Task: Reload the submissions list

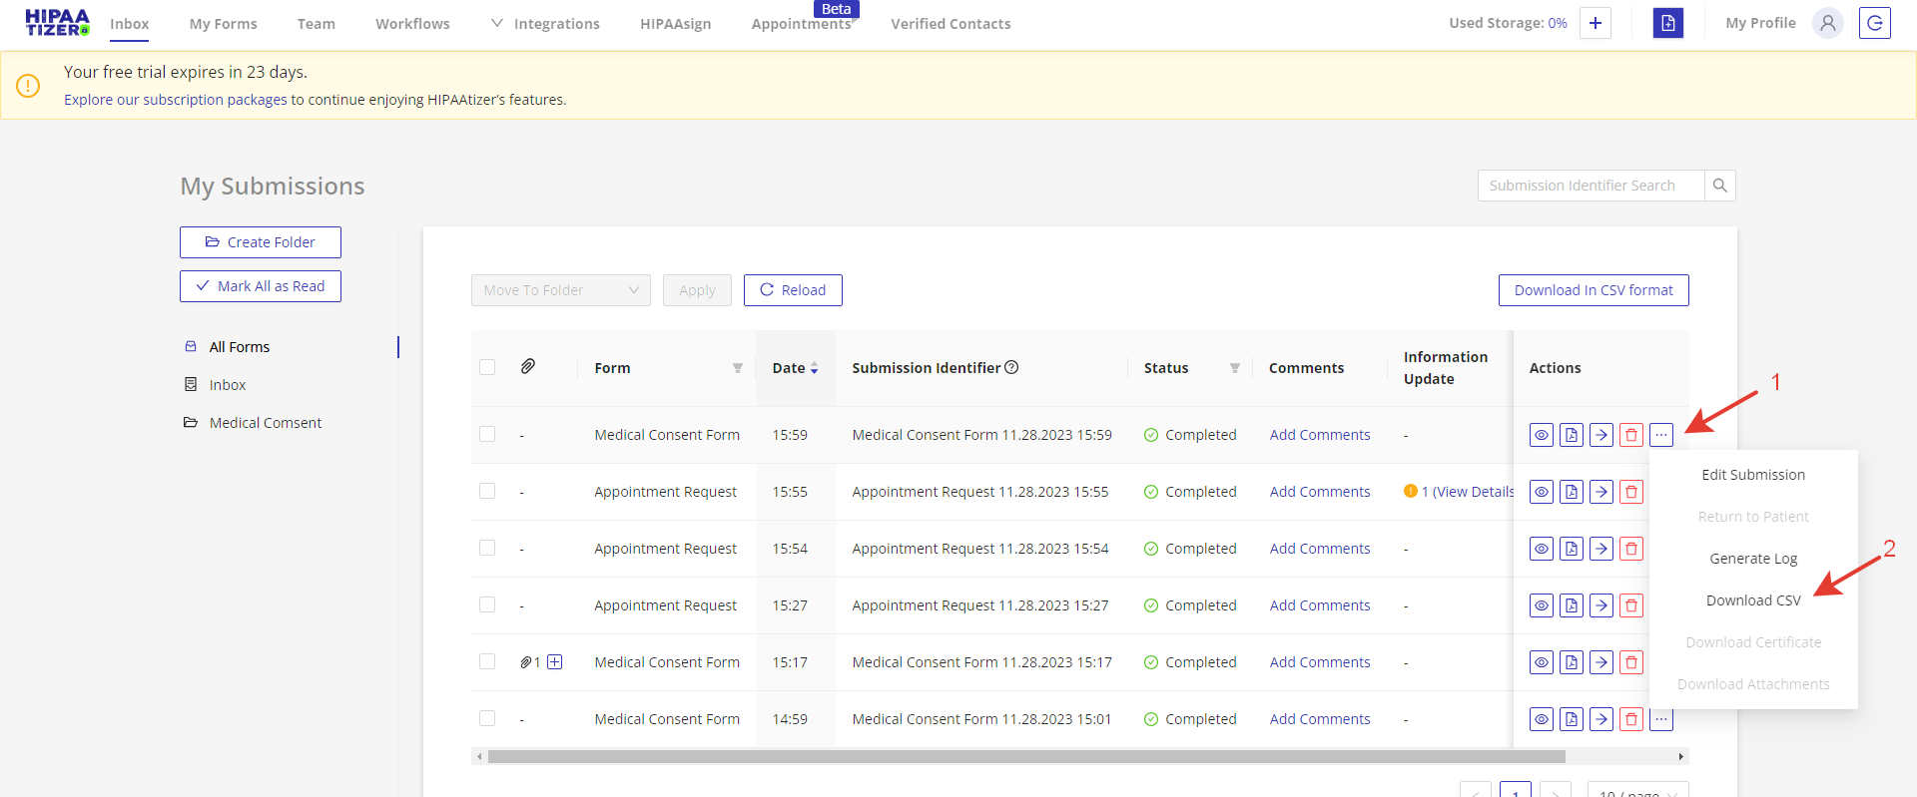Action: tap(793, 290)
